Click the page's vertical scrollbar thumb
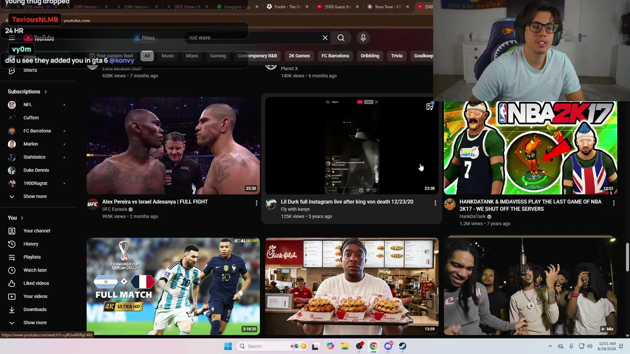Viewport: 630px width, 354px height. 627,257
